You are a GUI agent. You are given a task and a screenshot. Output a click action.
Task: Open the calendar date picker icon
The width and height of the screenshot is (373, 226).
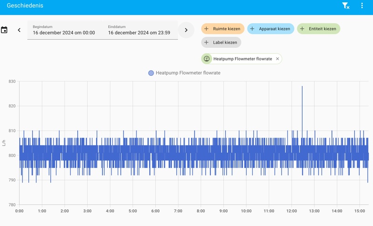tap(4, 30)
